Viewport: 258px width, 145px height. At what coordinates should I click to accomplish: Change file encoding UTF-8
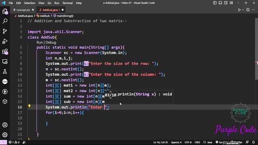[188, 142]
